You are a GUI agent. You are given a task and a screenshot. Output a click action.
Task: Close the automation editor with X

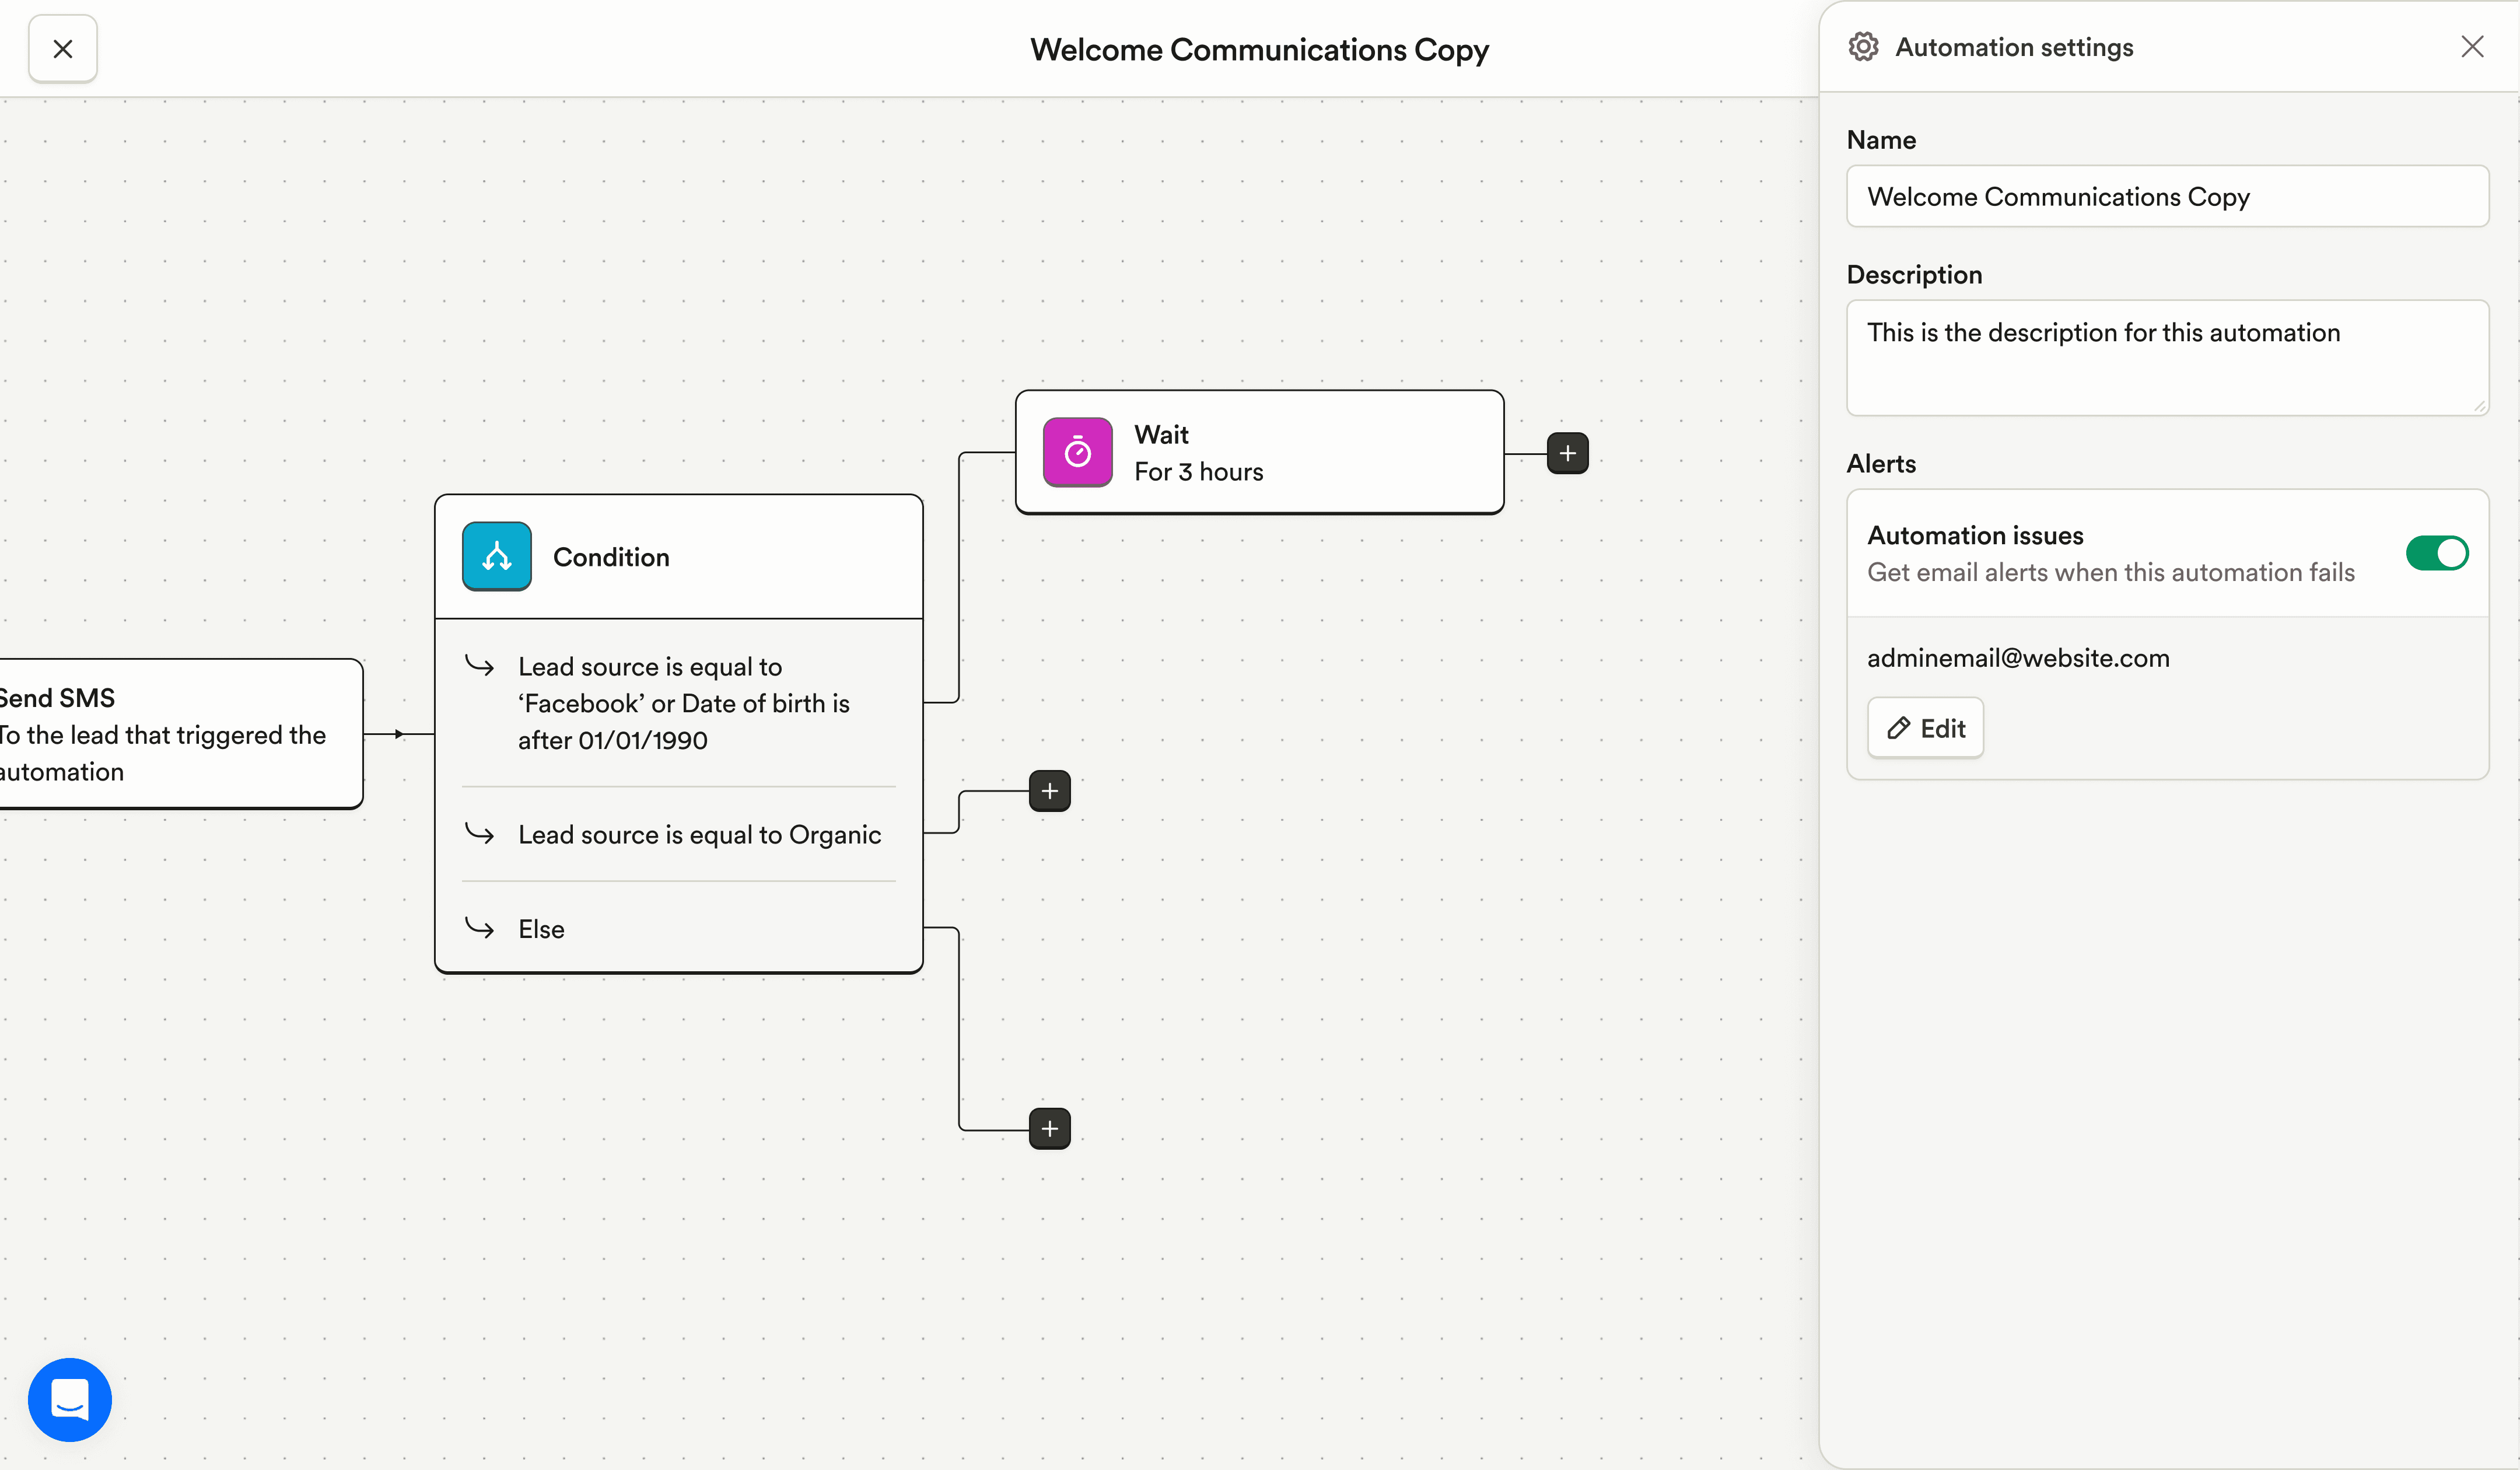[x=62, y=48]
